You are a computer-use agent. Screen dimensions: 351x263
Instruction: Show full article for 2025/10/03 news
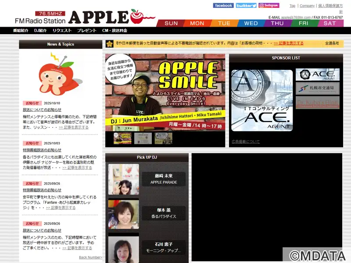pos(77,168)
